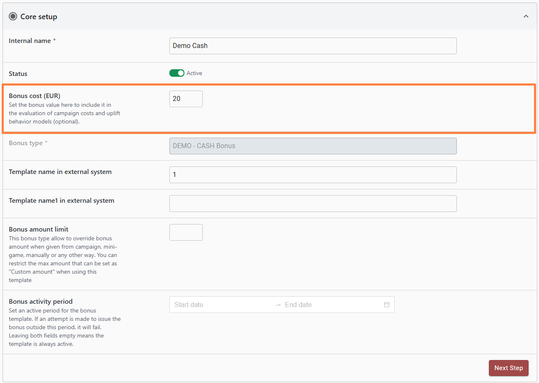Click the Bonus cost (EUR) label
Image resolution: width=539 pixels, height=383 pixels.
35,96
